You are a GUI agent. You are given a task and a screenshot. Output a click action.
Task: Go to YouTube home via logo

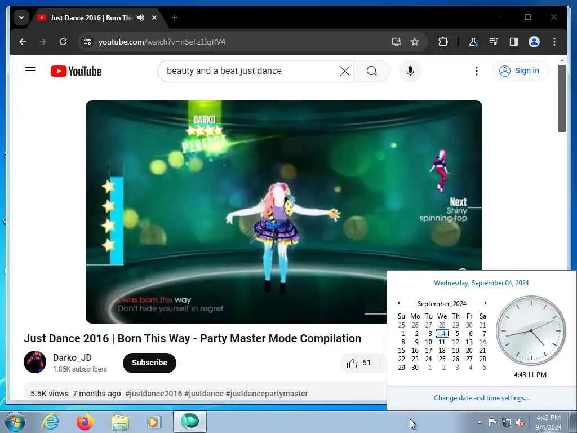point(76,71)
